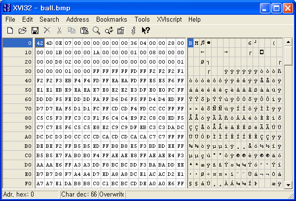This screenshot has width=296, height=201.
Task: Select hex byte C0 in row F0
Action: click(96, 183)
